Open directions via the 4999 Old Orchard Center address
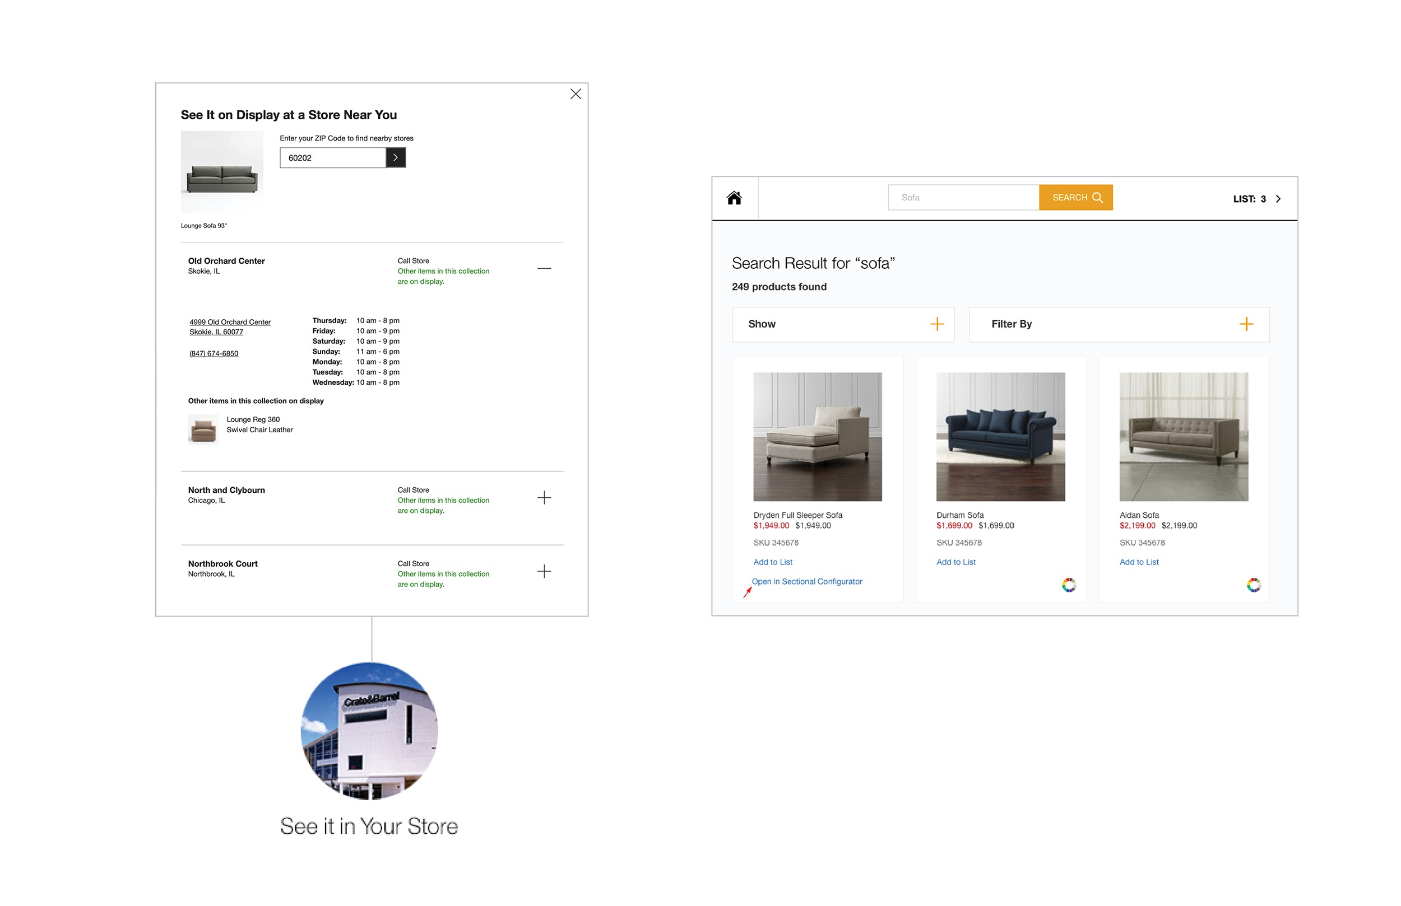Screen dimensions: 1401x906 point(230,322)
